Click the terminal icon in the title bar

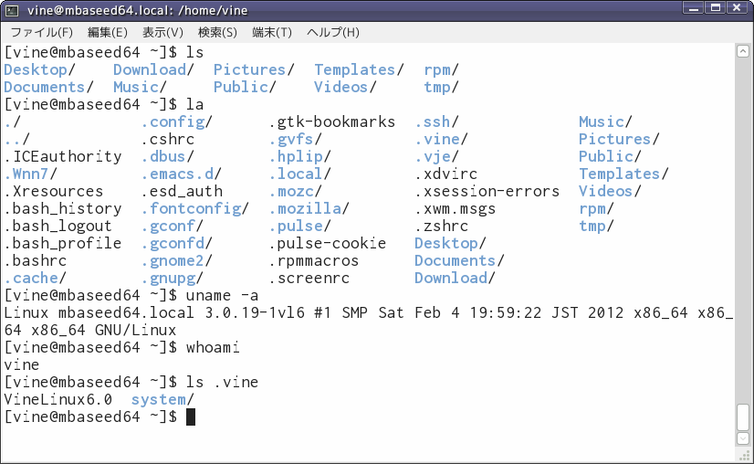click(x=12, y=10)
